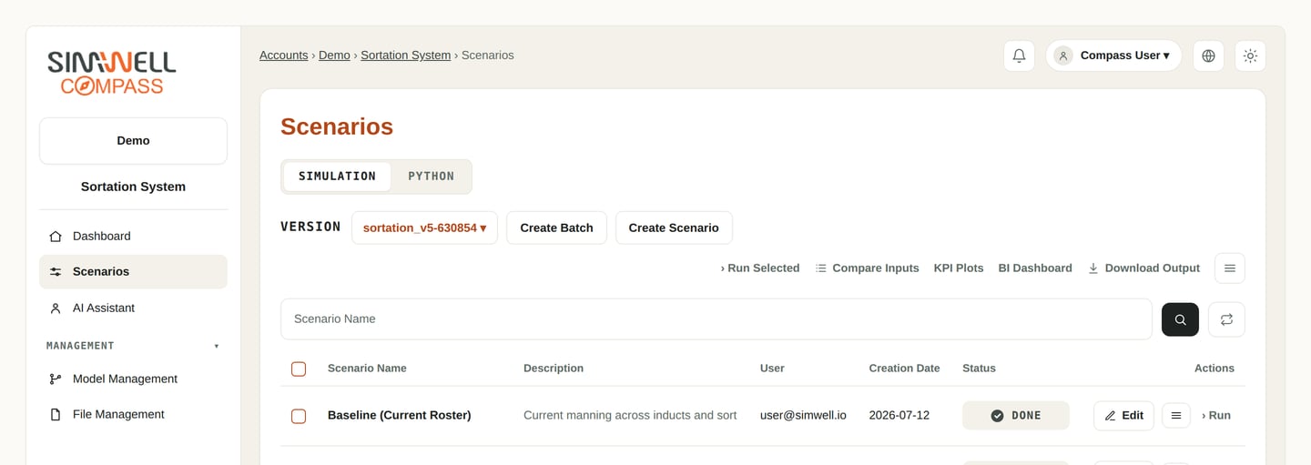The image size is (1311, 465).
Task: Select Scenarios in the sidebar
Action: pyautogui.click(x=133, y=272)
